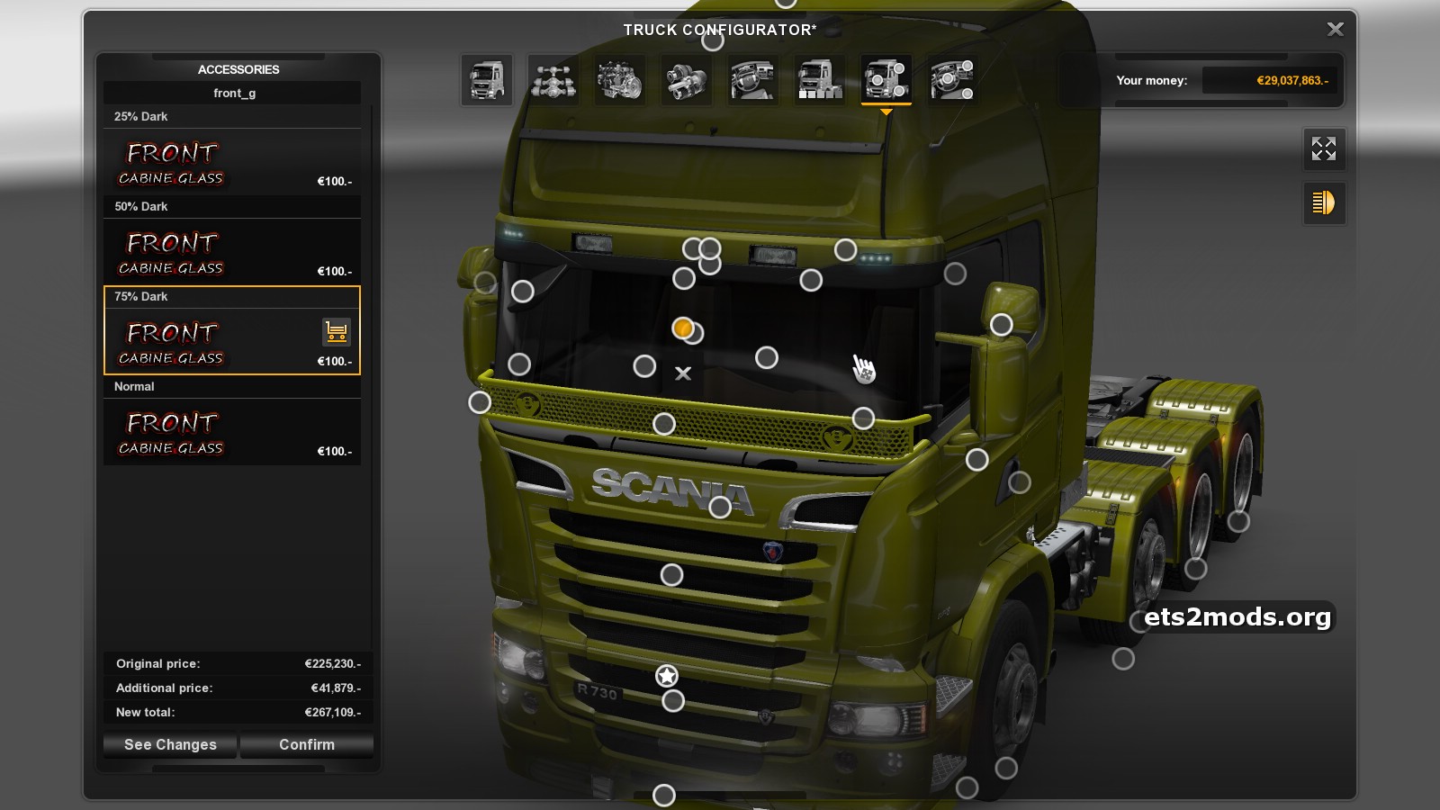Click the ACCESSORIES panel header
The width and height of the screenshot is (1440, 810).
tap(238, 69)
